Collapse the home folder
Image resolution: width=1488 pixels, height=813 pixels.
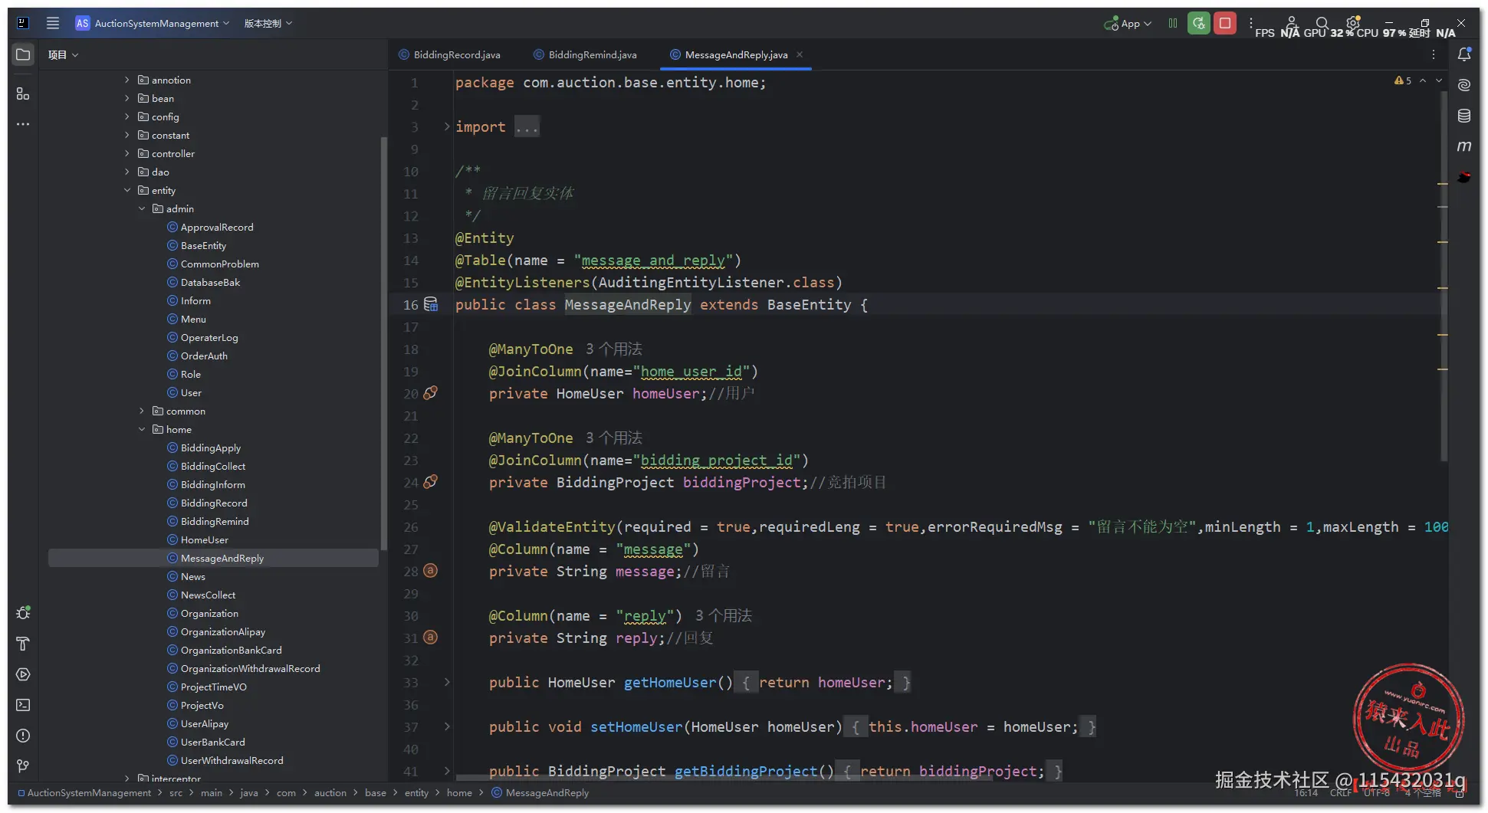tap(142, 429)
